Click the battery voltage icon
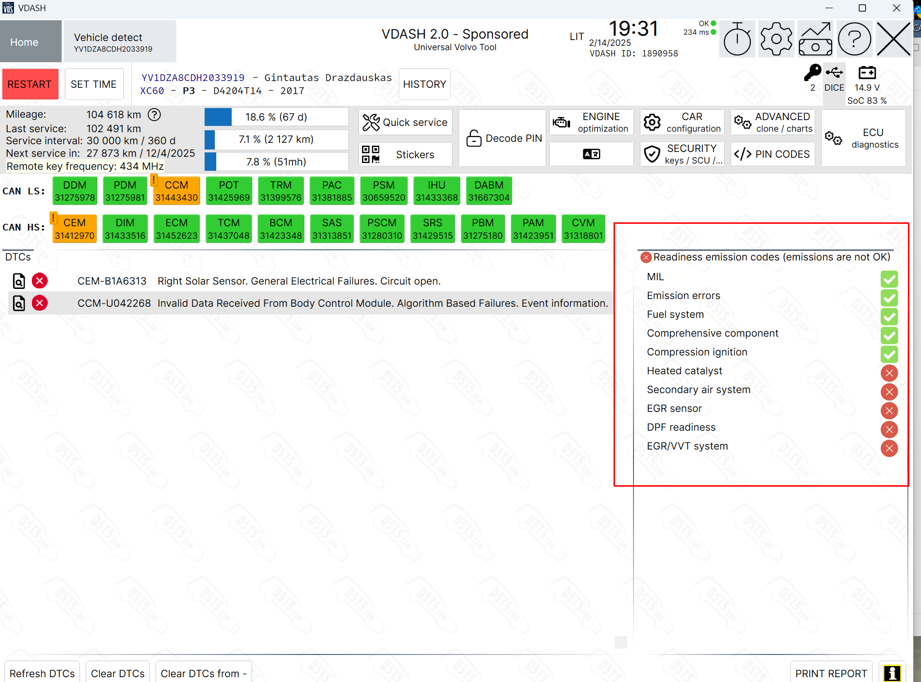The height and width of the screenshot is (682, 921). (867, 73)
